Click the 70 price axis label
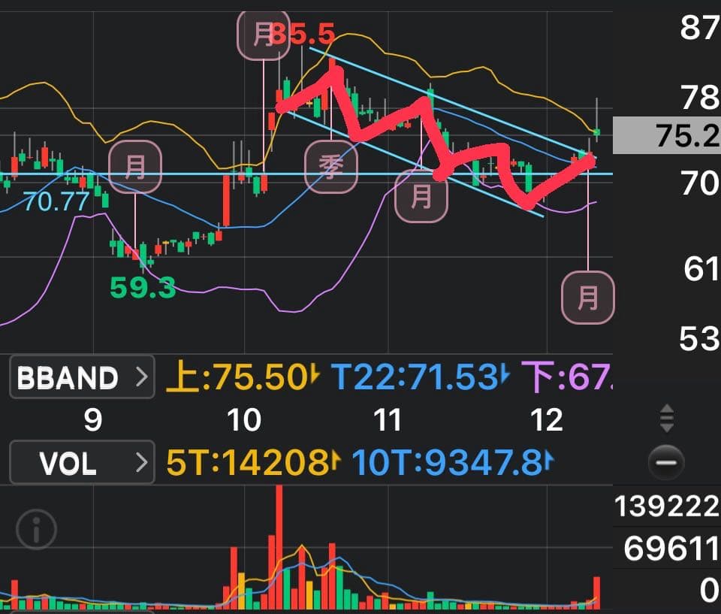Viewport: 721px width, 614px height. coord(700,183)
